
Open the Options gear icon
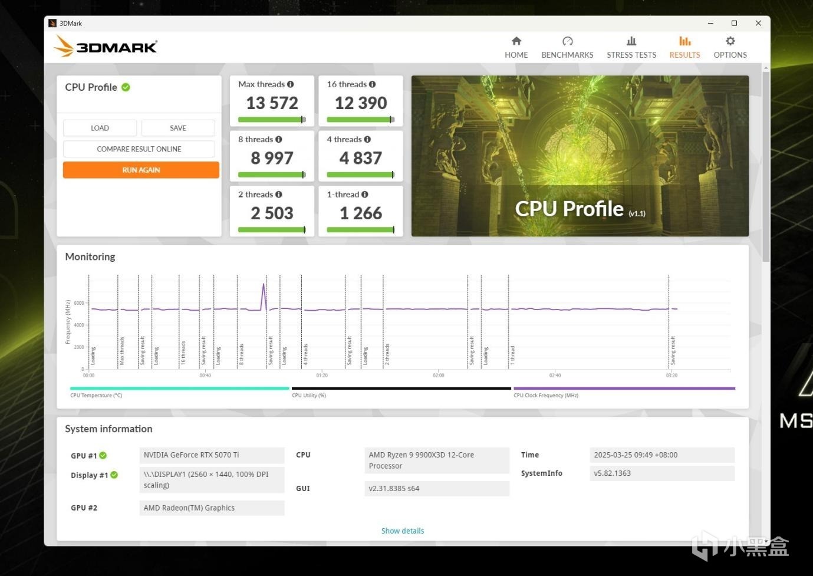(x=730, y=41)
